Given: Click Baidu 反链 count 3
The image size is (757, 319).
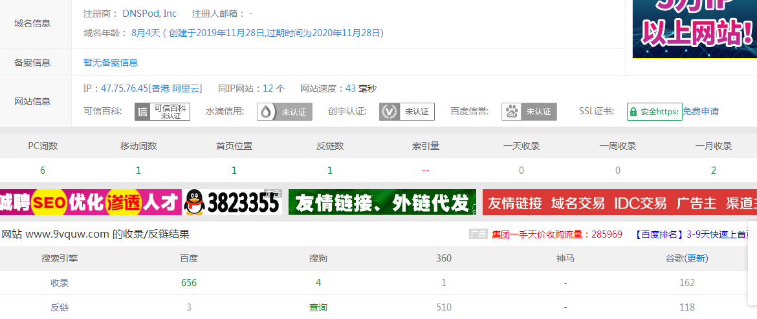Looking at the screenshot, I should click(x=189, y=307).
